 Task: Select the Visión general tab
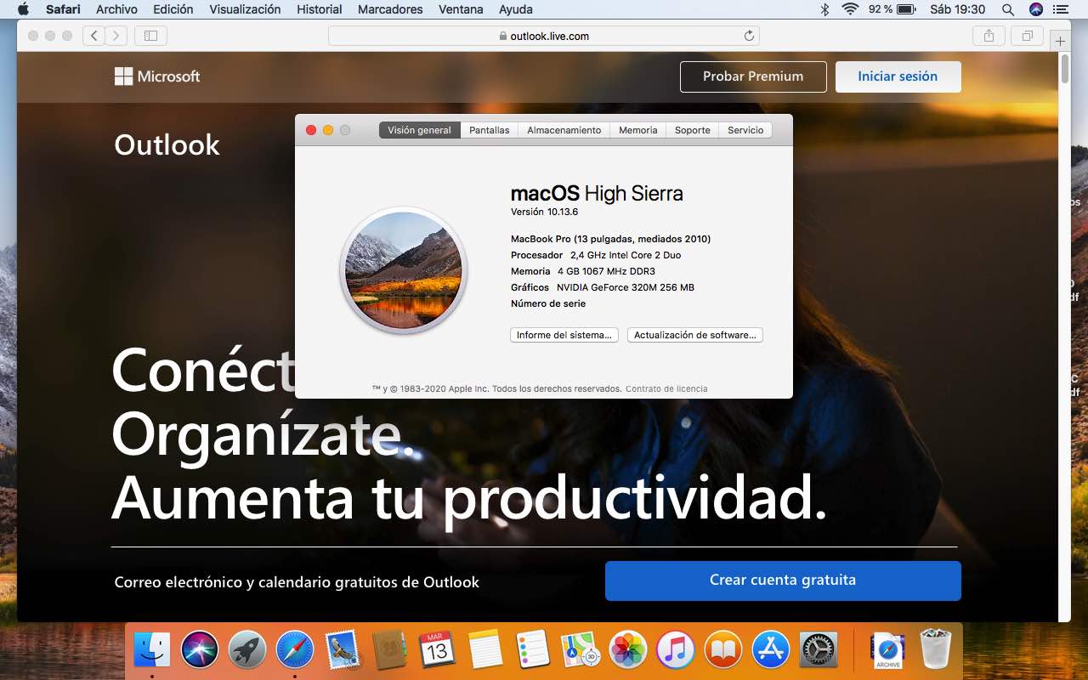pos(420,130)
